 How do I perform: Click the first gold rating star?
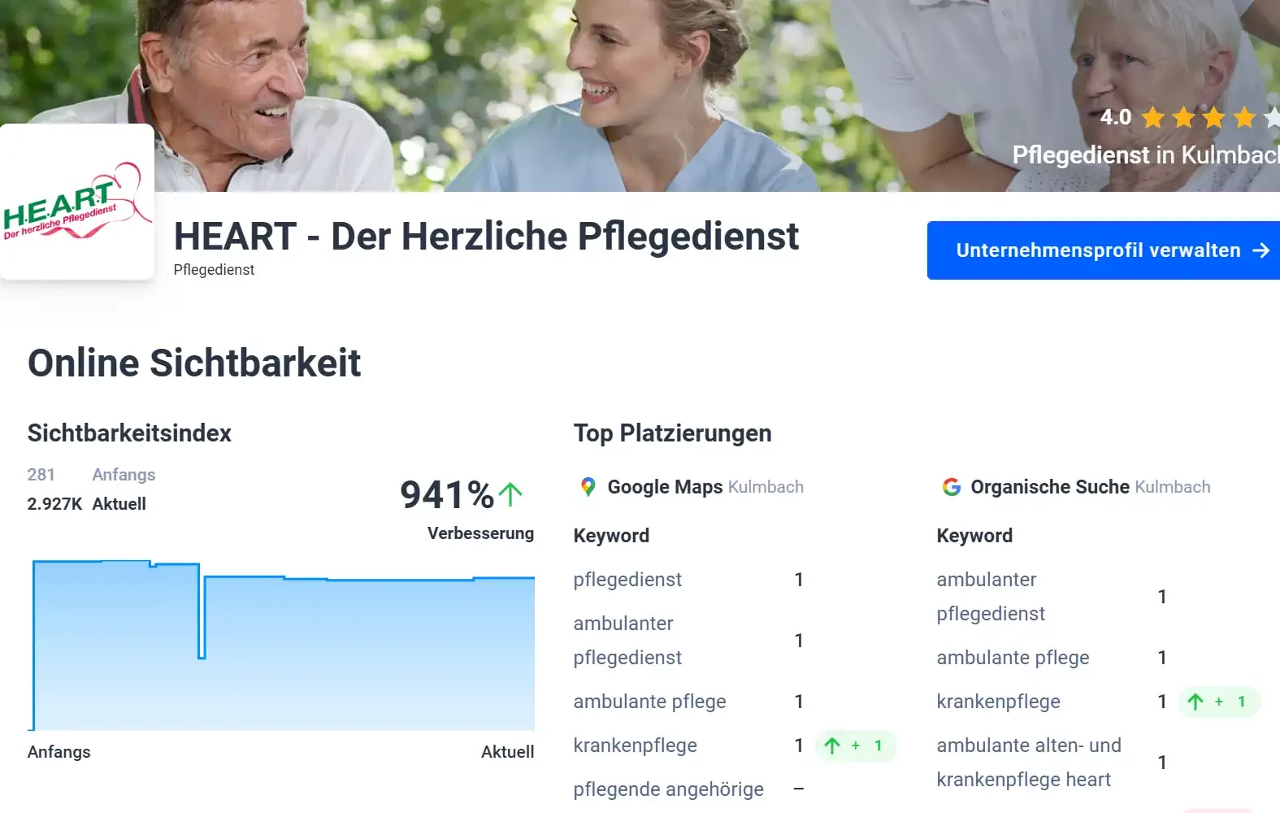[x=1152, y=118]
